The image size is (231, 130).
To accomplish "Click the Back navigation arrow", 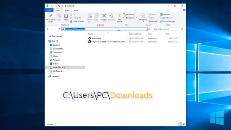I will click(48, 29).
